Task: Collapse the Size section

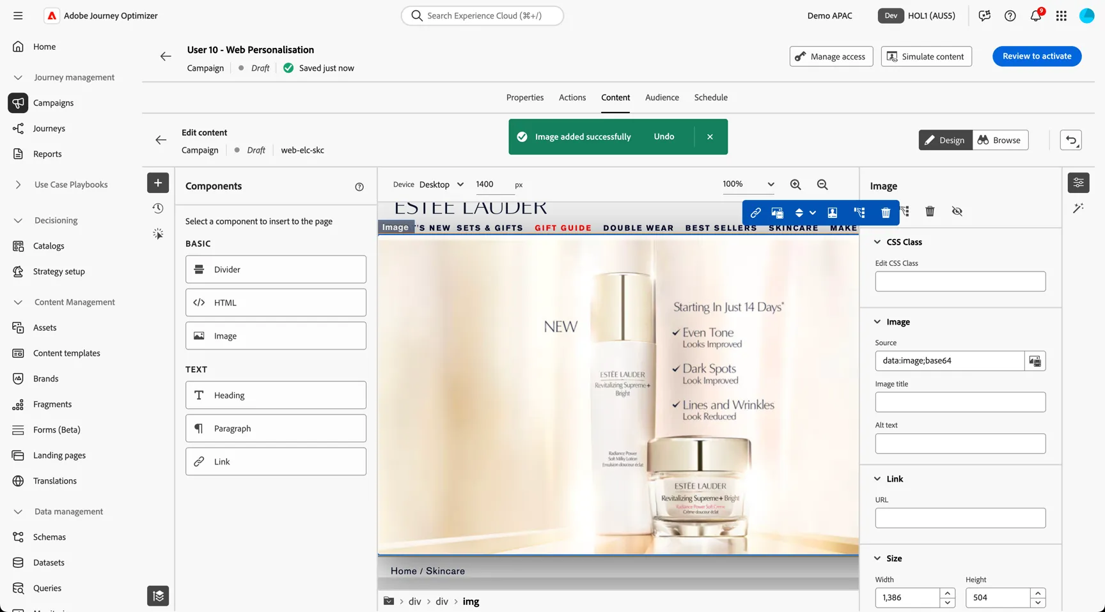Action: click(877, 558)
